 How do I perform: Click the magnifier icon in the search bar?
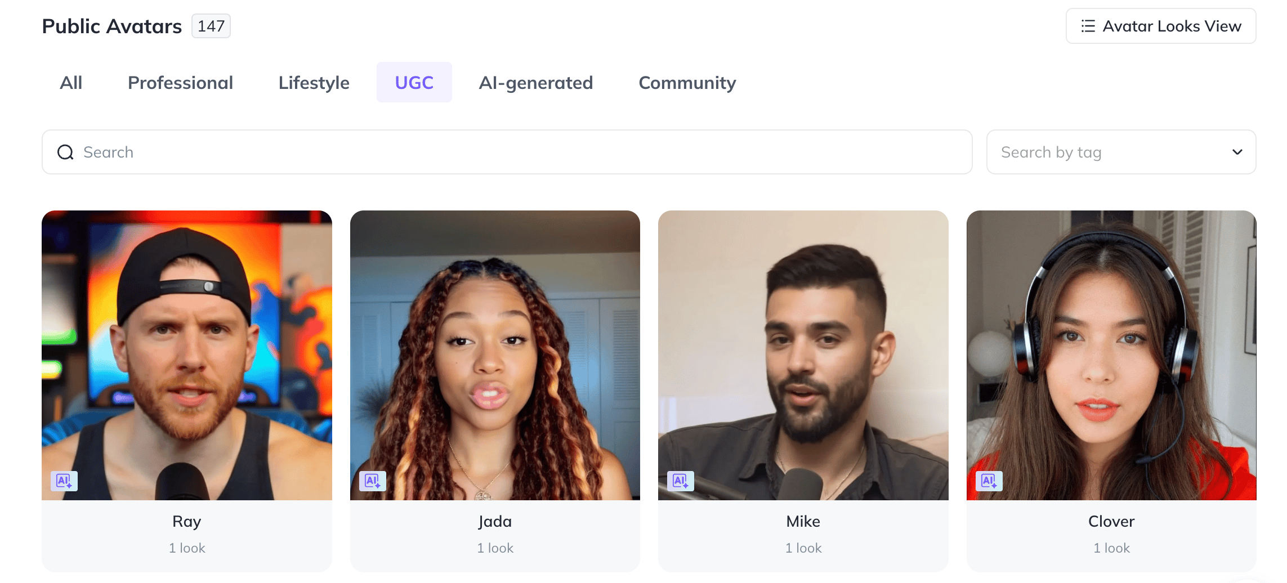pyautogui.click(x=66, y=152)
